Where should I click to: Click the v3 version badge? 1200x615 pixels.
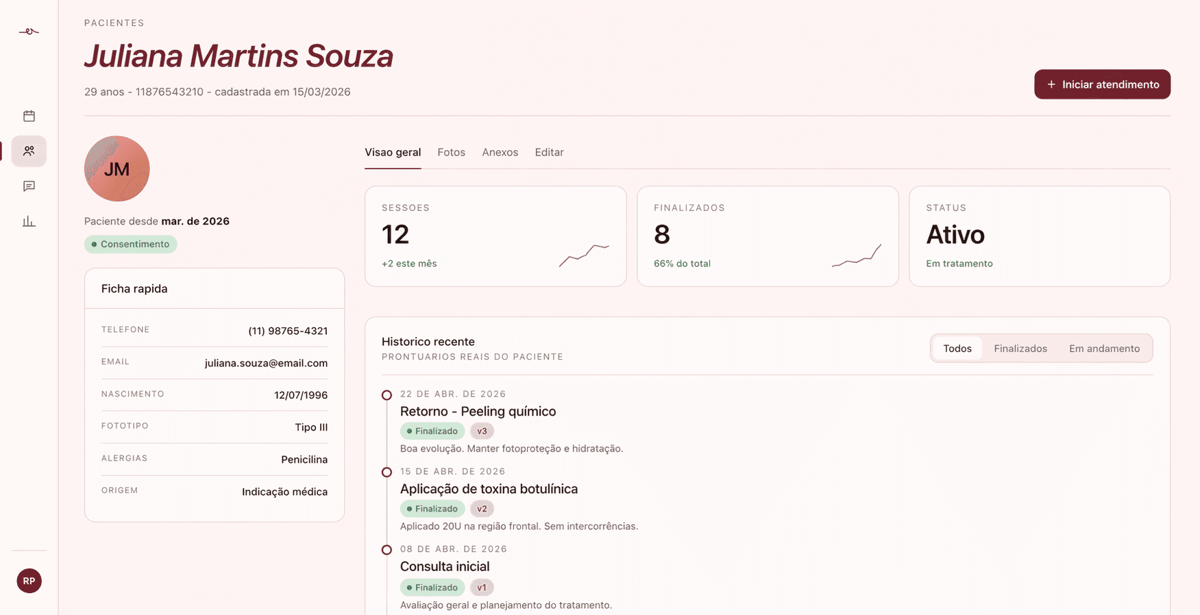482,431
